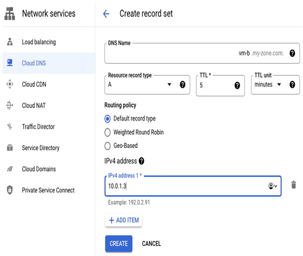
Task: Click the IPv4 address heading help icon
Action: (141, 161)
